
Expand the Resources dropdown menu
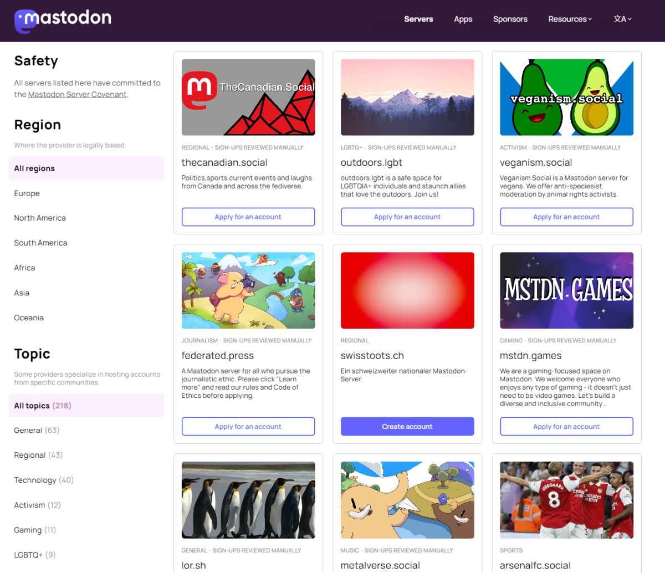(570, 19)
